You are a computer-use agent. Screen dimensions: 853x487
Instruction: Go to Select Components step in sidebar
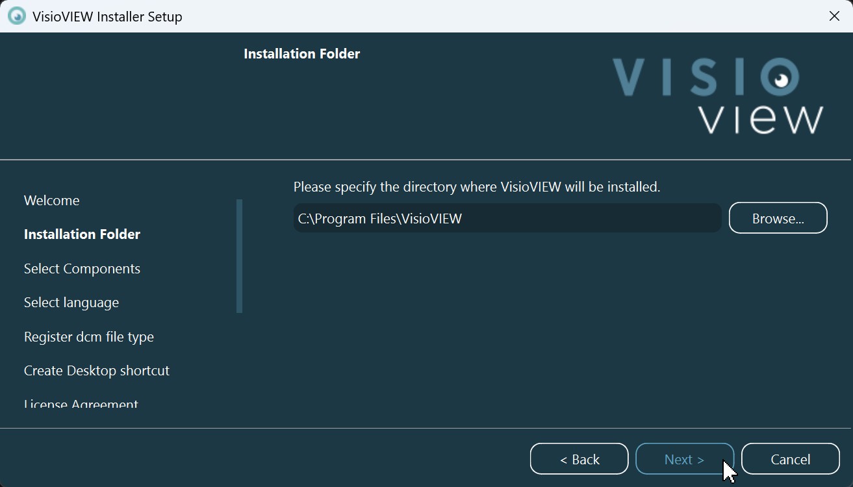(82, 269)
